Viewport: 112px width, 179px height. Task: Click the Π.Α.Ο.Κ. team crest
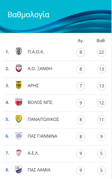tap(19, 51)
